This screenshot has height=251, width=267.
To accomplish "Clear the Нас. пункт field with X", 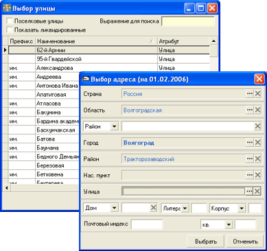I will pyautogui.click(x=257, y=175).
